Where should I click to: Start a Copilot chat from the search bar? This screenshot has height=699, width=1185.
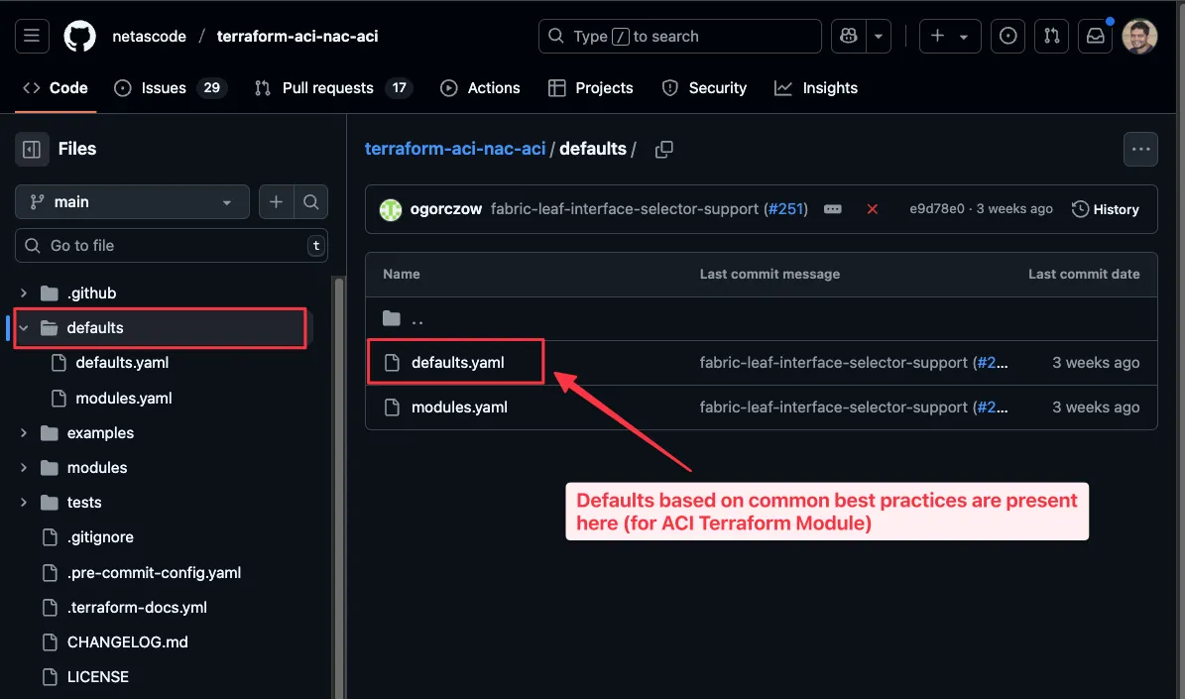[x=847, y=36]
